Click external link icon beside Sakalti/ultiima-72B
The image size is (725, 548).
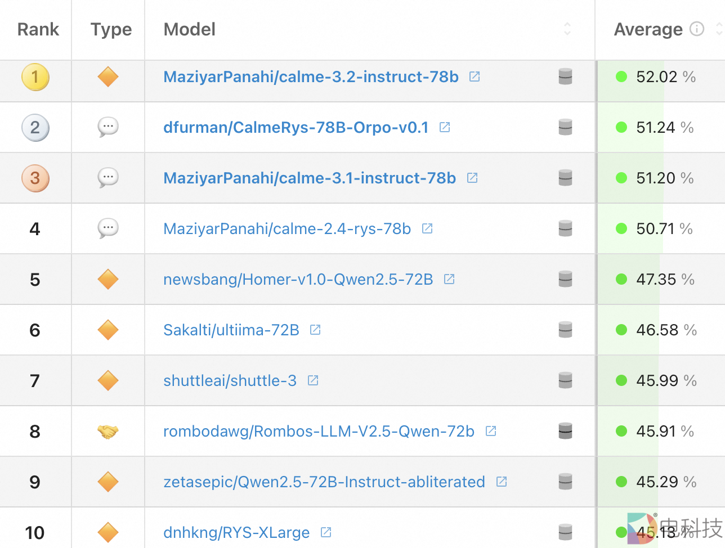315,330
